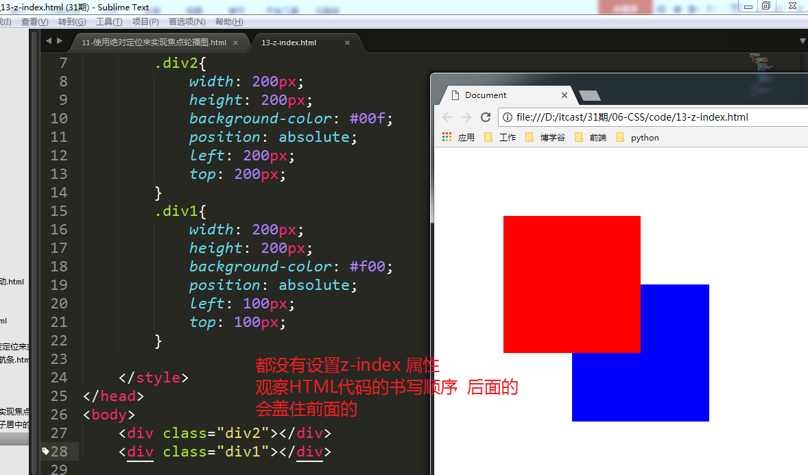Open the 项目(P) menu
The width and height of the screenshot is (808, 475).
point(145,22)
